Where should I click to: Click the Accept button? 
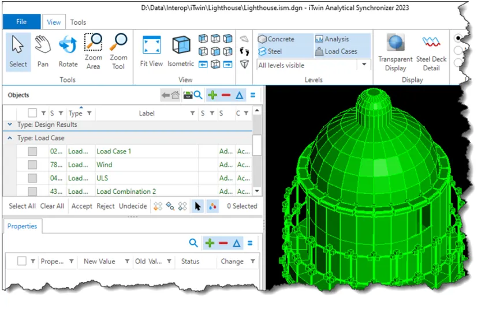[81, 206]
